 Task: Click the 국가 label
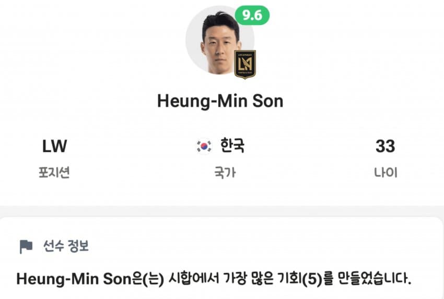click(x=225, y=173)
